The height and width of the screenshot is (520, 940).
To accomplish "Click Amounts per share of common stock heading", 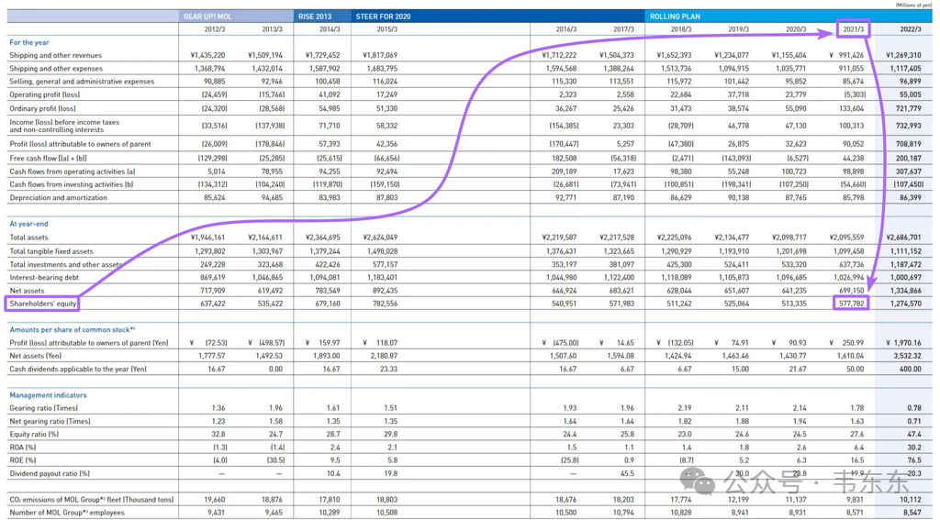I will (72, 329).
